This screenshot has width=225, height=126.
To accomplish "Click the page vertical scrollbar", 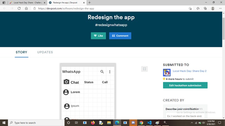I will point(224,29).
